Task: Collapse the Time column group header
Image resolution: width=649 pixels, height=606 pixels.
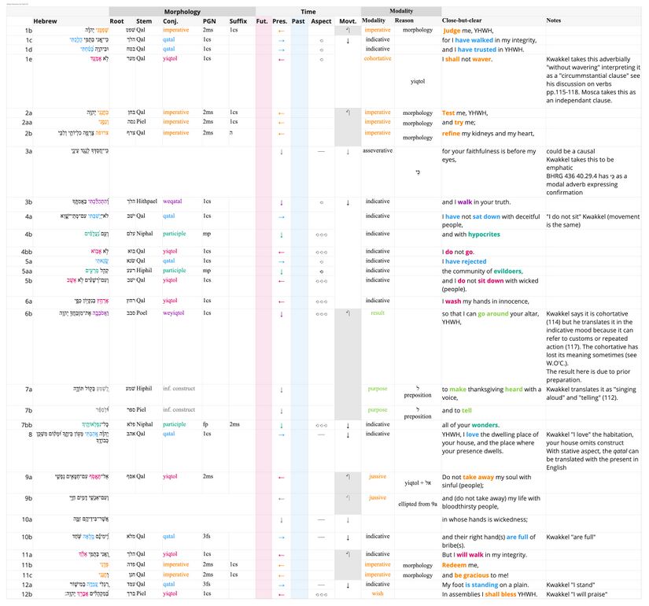Action: [308, 11]
